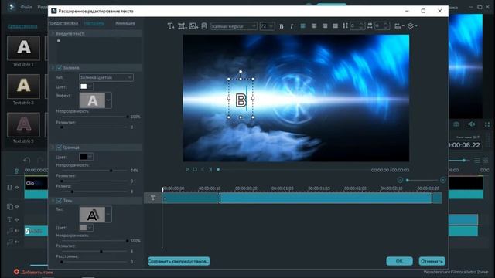Screen dimensions: 495x278
Task: Uncheck the Тень shadow checkbox
Action: (x=59, y=201)
